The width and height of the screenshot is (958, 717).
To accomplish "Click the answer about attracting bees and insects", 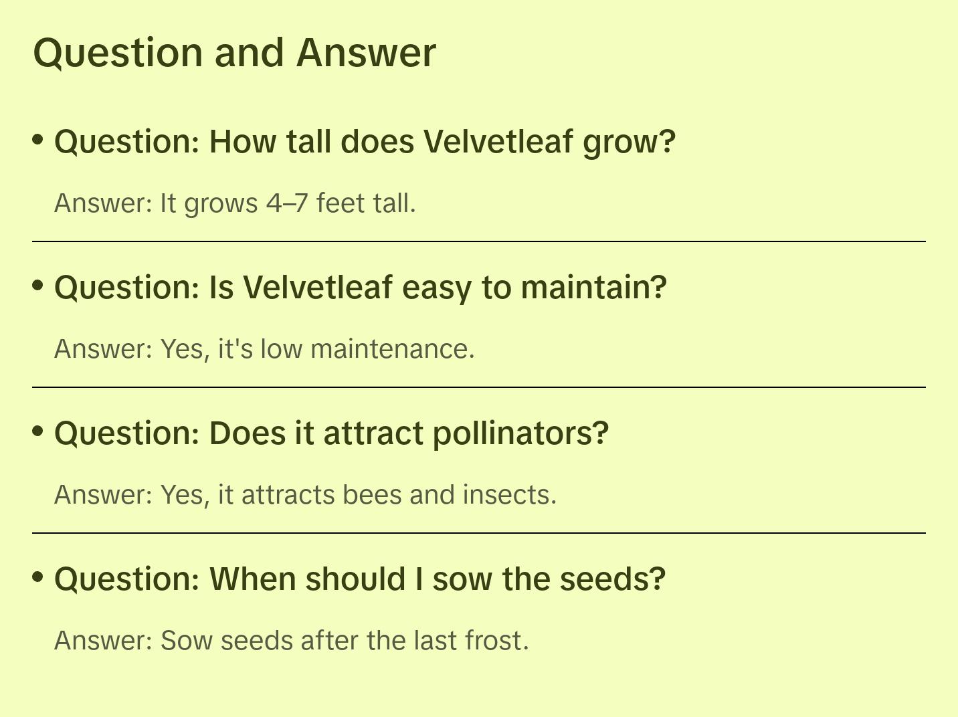I will [305, 495].
